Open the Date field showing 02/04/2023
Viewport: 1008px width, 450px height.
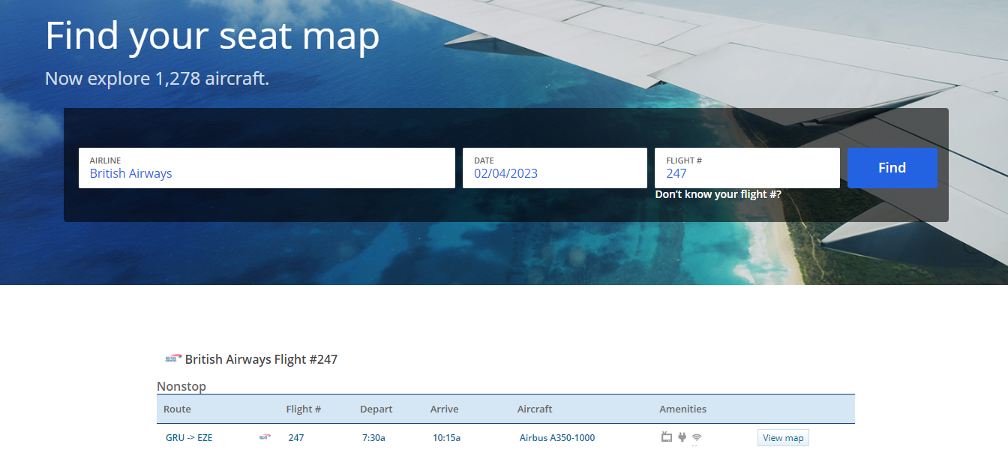tap(554, 168)
